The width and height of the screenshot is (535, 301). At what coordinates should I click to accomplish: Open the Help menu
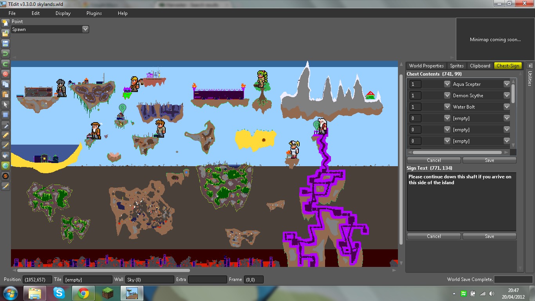123,13
